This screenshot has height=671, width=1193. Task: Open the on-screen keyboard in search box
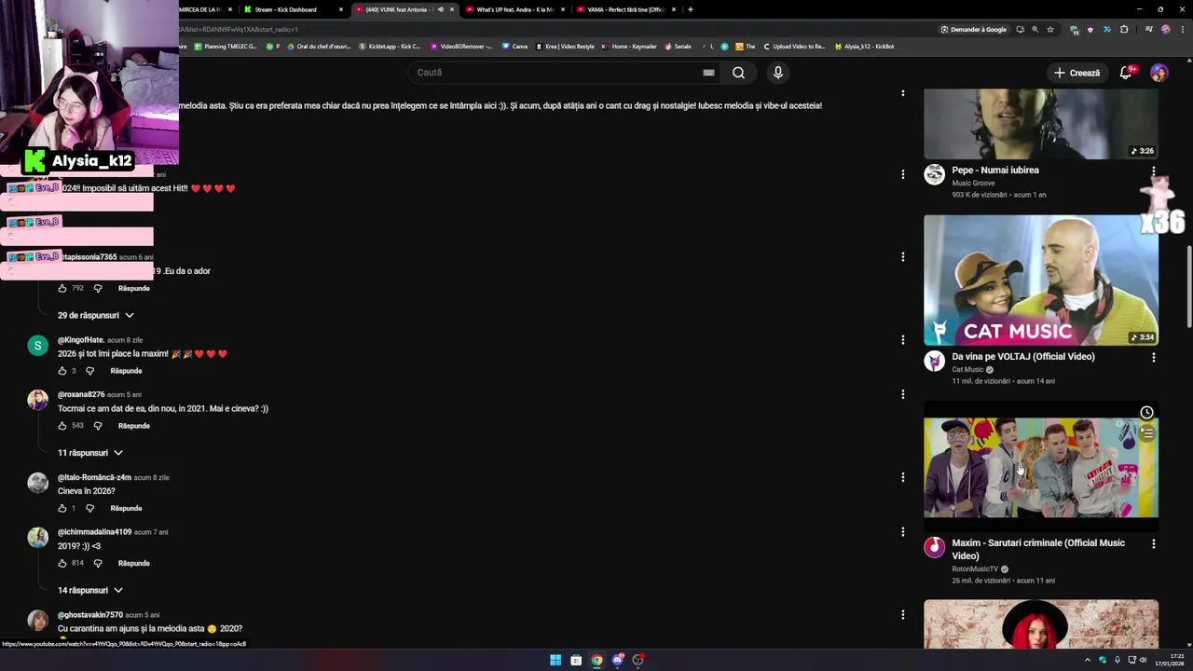[x=708, y=73]
